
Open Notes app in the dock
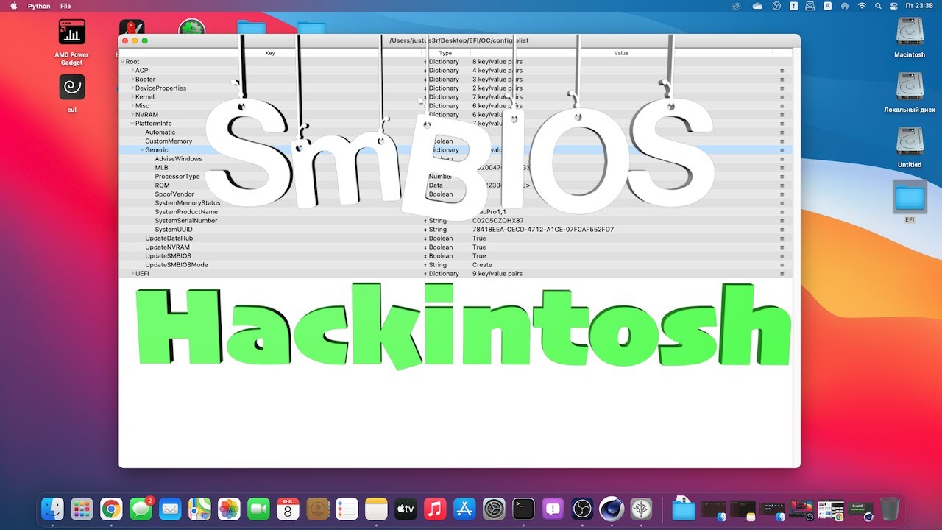tap(376, 509)
